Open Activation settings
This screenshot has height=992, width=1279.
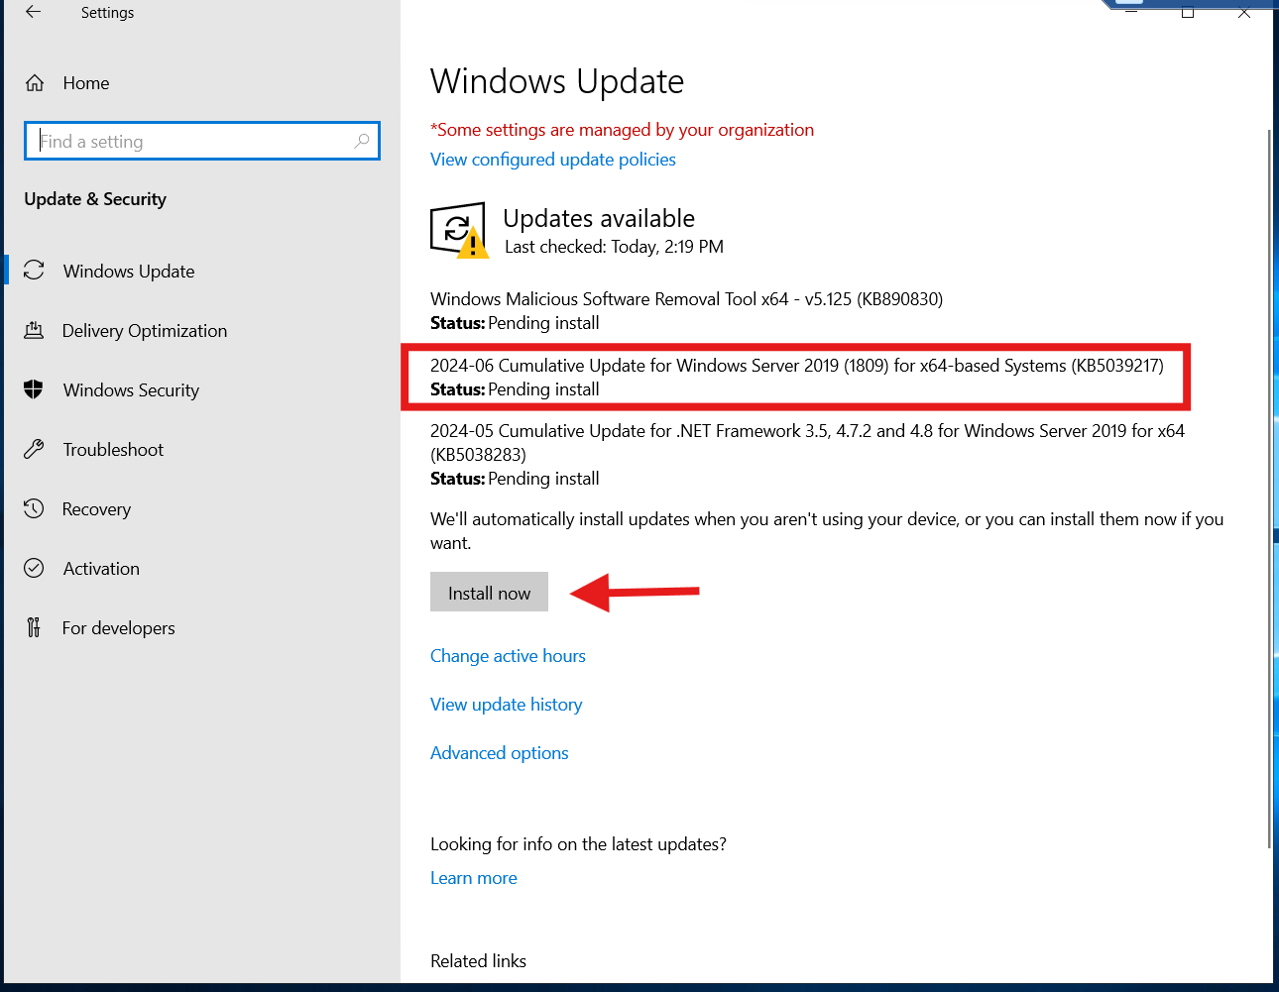(101, 569)
